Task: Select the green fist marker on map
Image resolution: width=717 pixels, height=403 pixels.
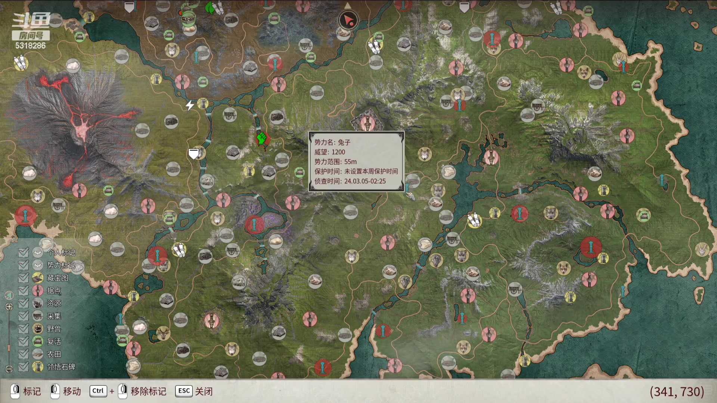Action: coord(262,138)
